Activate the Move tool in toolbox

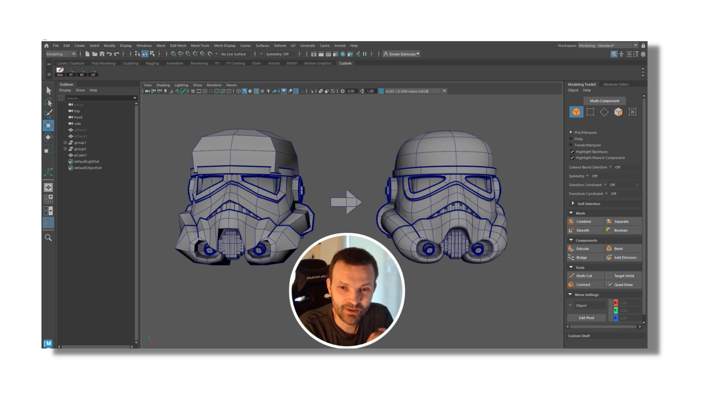click(48, 125)
